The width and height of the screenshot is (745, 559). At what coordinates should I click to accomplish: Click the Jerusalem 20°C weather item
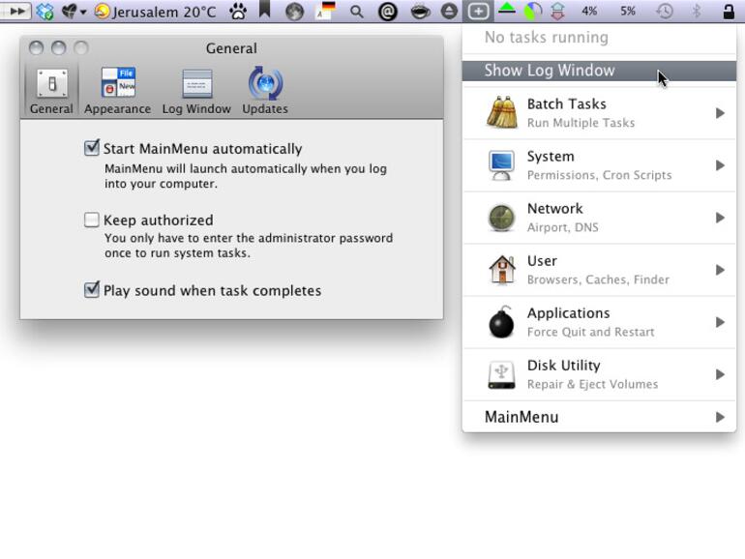click(x=156, y=12)
